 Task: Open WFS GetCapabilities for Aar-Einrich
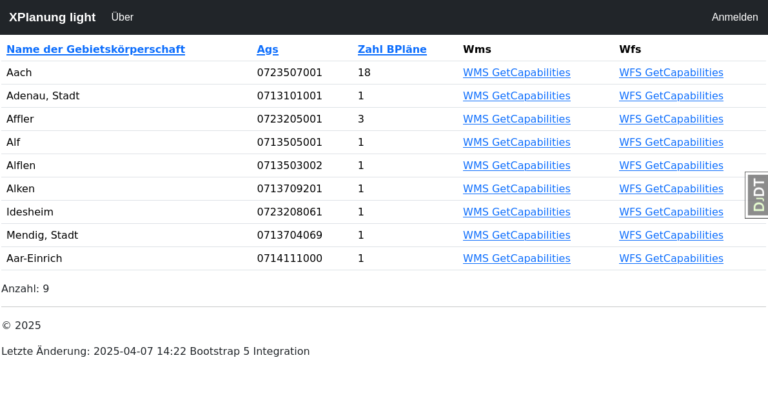click(671, 258)
